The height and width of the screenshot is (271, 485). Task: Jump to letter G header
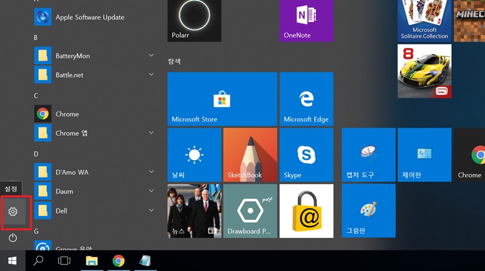point(36,231)
